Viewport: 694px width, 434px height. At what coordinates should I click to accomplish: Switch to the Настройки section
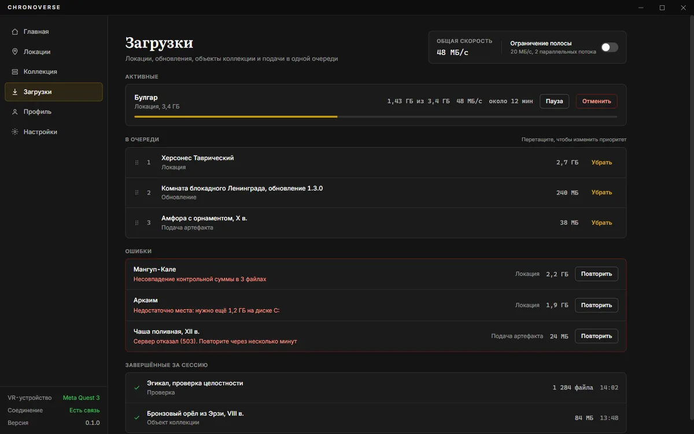click(54, 132)
